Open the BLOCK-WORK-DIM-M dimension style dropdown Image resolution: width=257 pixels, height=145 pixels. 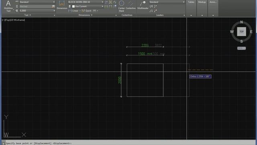click(x=86, y=2)
